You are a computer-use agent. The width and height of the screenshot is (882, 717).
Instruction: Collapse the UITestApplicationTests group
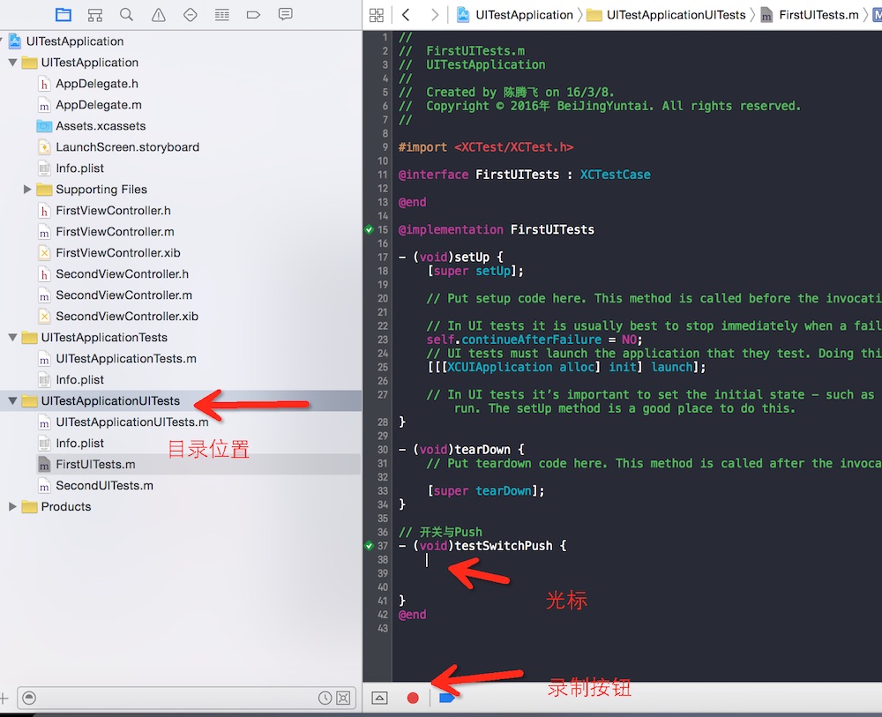[x=12, y=338]
